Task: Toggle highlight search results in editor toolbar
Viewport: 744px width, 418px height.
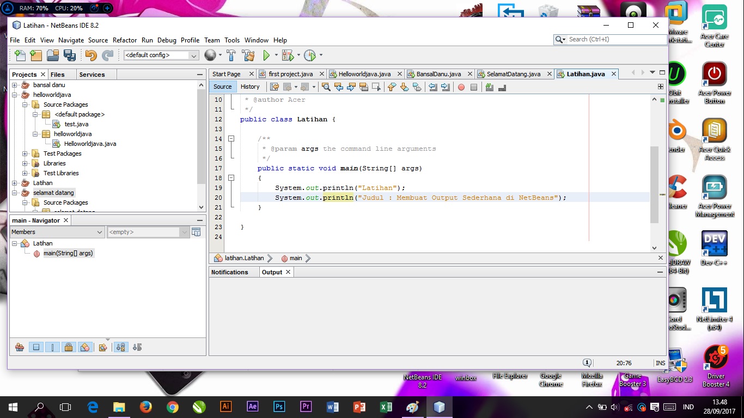Action: tap(363, 87)
